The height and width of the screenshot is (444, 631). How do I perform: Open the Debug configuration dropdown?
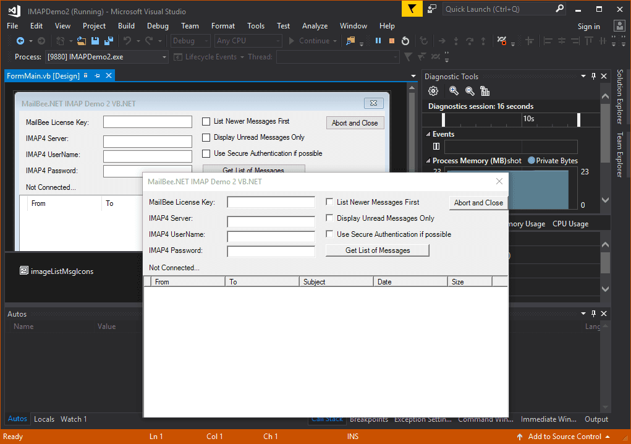click(x=190, y=41)
